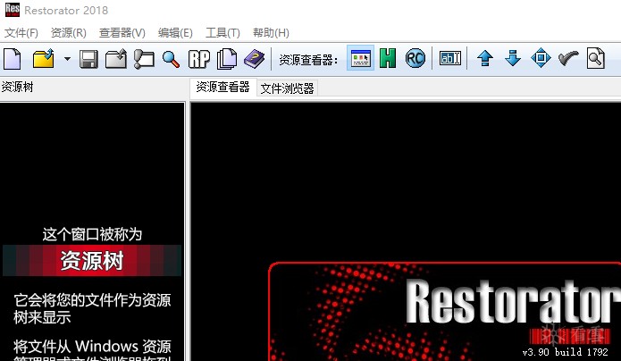The width and height of the screenshot is (621, 361).
Task: Click the 这个窗口被称为 text line
Action: (x=92, y=234)
